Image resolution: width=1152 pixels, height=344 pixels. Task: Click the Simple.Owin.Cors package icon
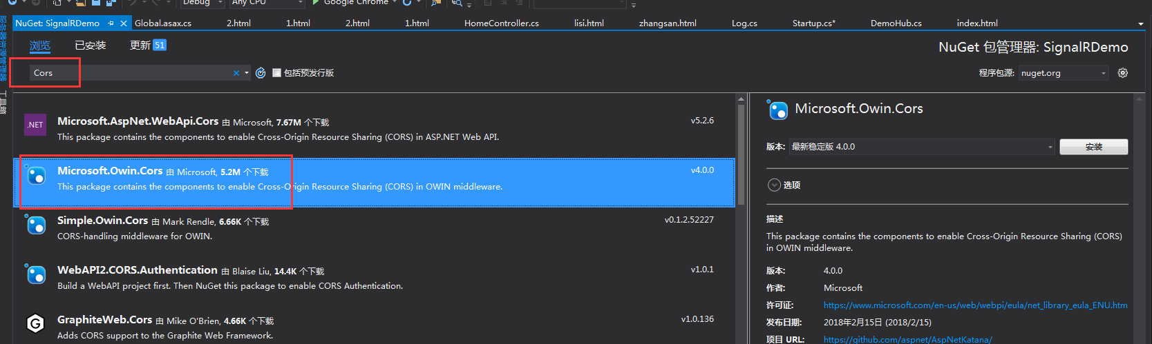click(x=35, y=225)
